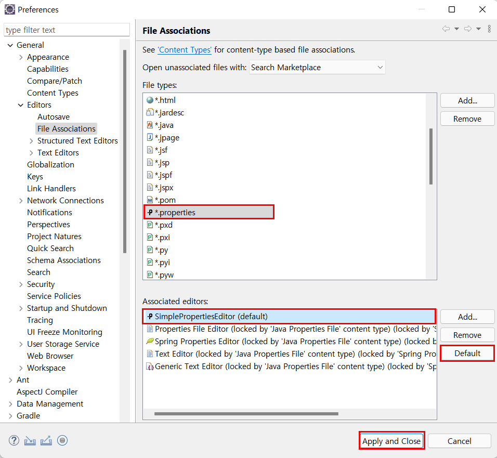
Task: Click the Python icon beside *.pyw
Action: [150, 275]
